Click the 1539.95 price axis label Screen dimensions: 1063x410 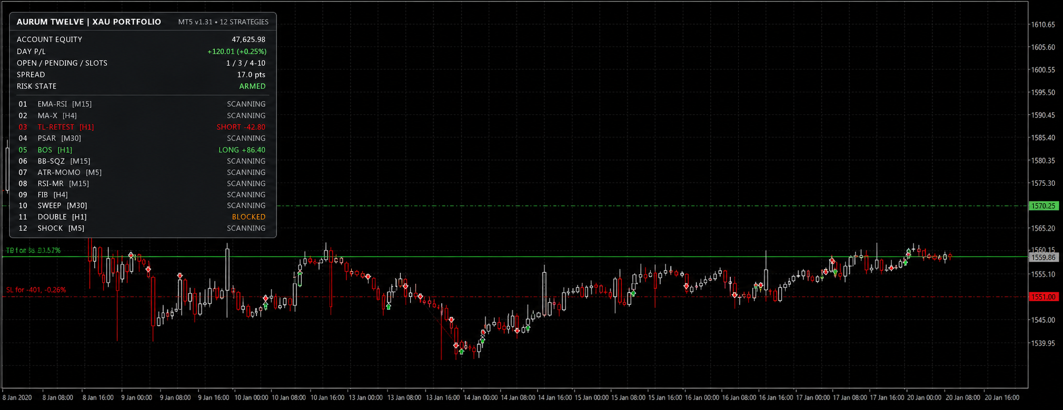coord(1043,343)
